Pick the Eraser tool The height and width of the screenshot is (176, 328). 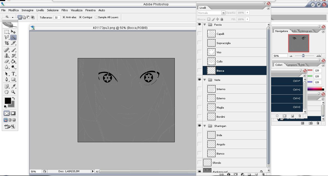[7, 61]
